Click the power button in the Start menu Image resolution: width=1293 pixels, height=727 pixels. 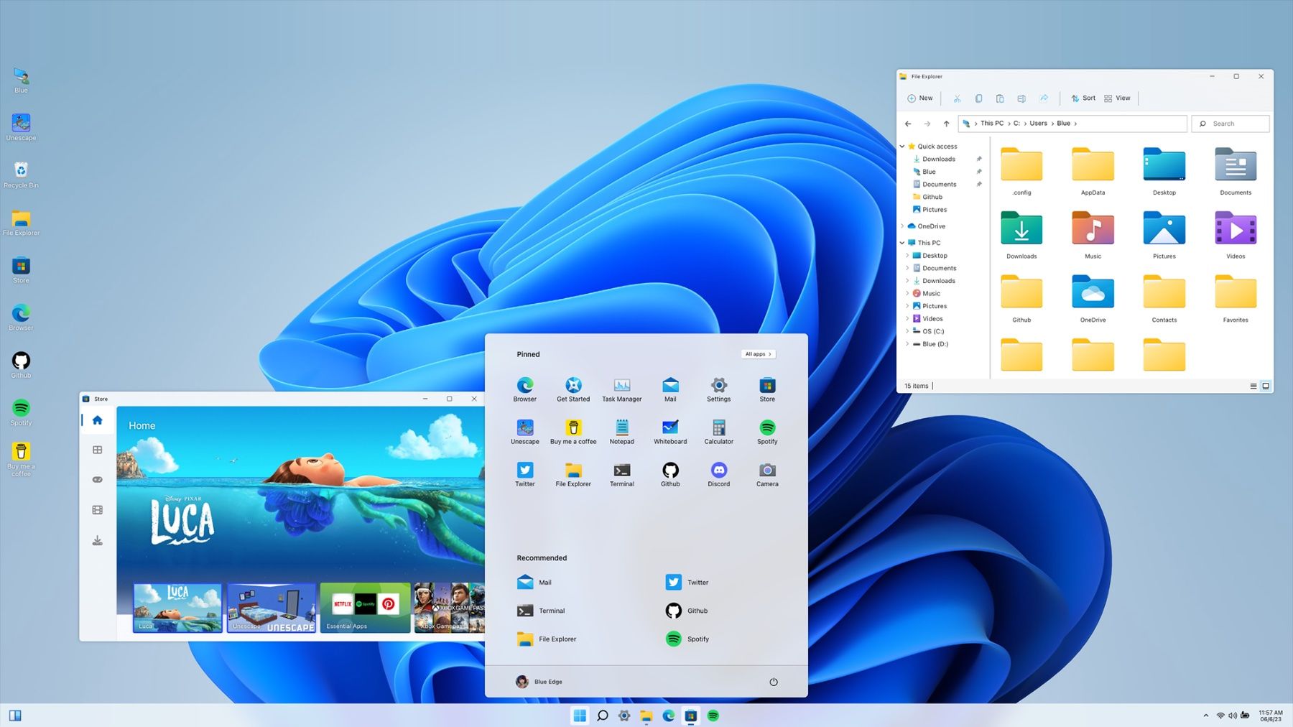tap(773, 681)
